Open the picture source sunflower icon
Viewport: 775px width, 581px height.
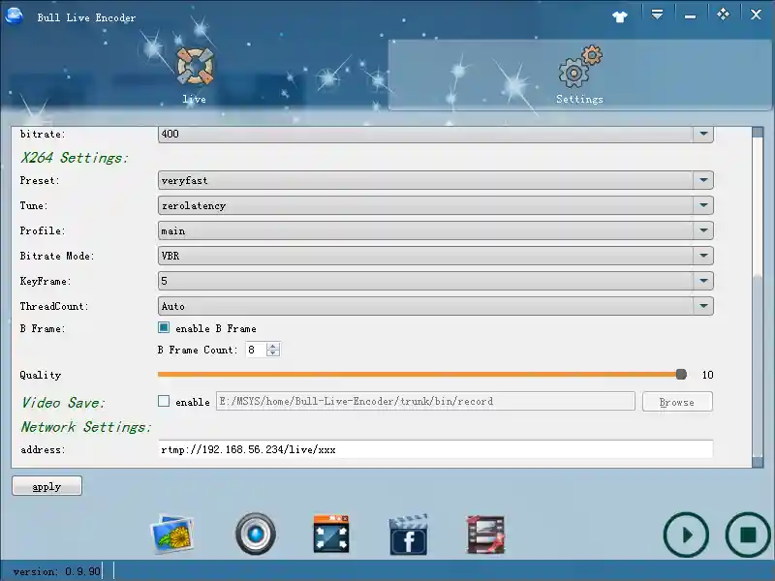click(171, 535)
